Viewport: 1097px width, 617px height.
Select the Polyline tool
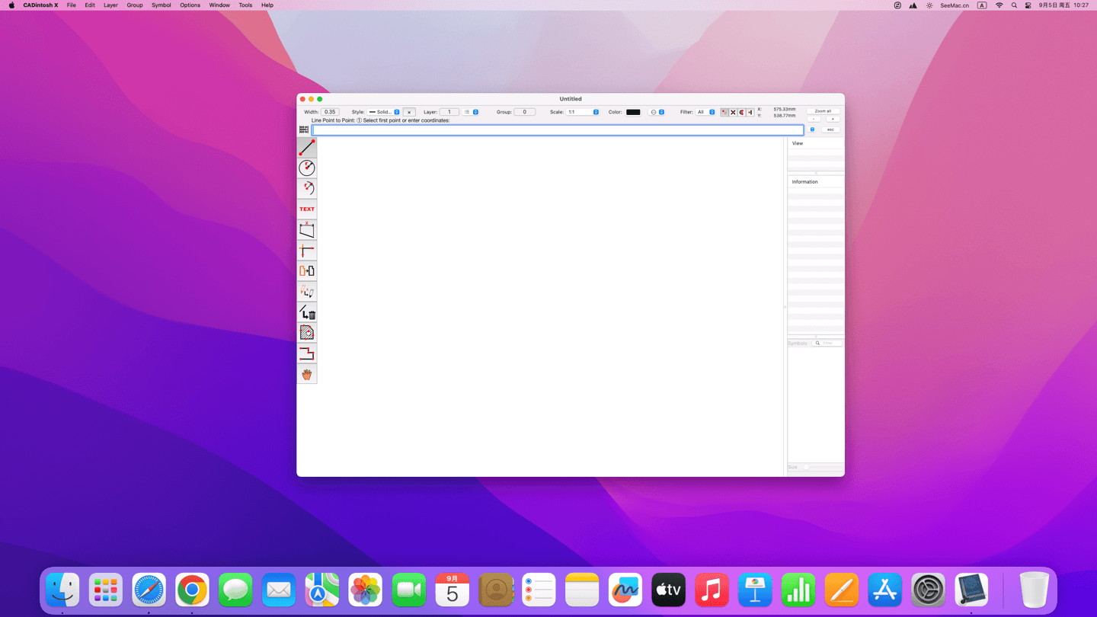pos(307,353)
